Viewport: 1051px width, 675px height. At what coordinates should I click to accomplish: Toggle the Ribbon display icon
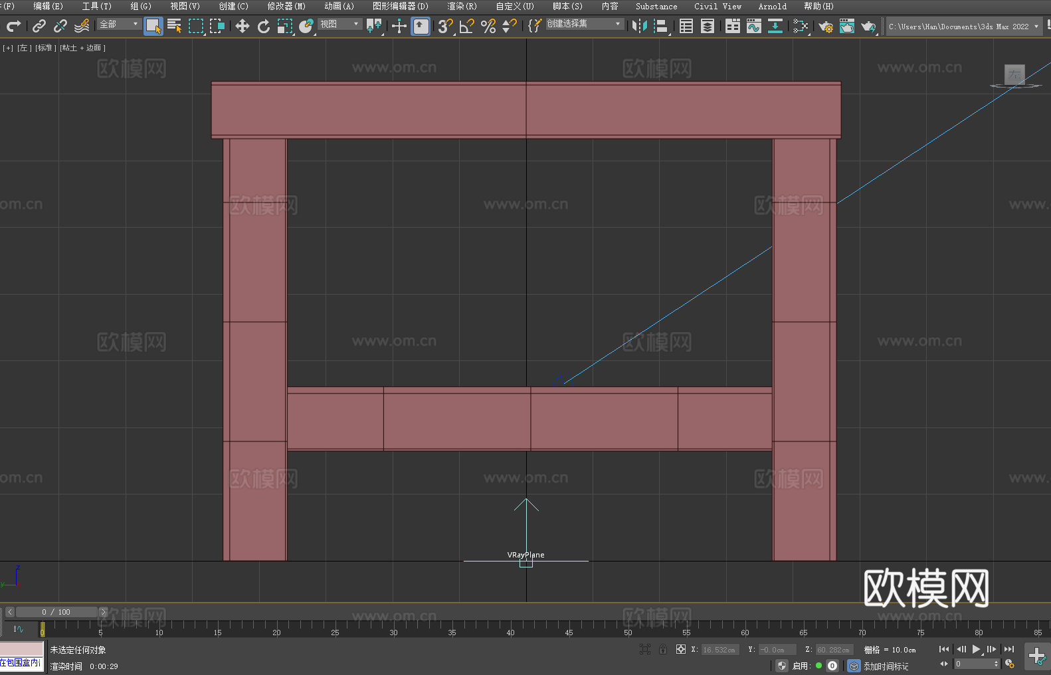point(733,26)
